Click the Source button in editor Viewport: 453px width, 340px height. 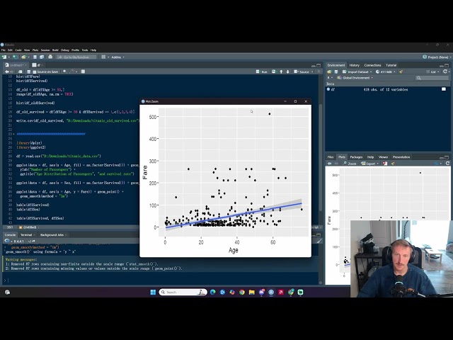tap(302, 72)
